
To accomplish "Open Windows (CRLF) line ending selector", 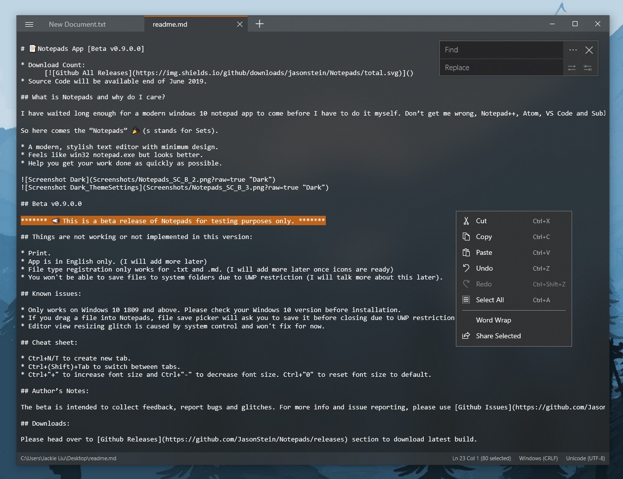I will (x=538, y=458).
